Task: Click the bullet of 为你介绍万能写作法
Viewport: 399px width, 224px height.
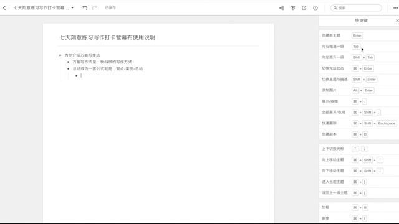Action: coord(60,55)
